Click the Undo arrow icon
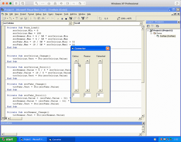The width and height of the screenshot is (181, 142). pyautogui.click(x=48, y=18)
